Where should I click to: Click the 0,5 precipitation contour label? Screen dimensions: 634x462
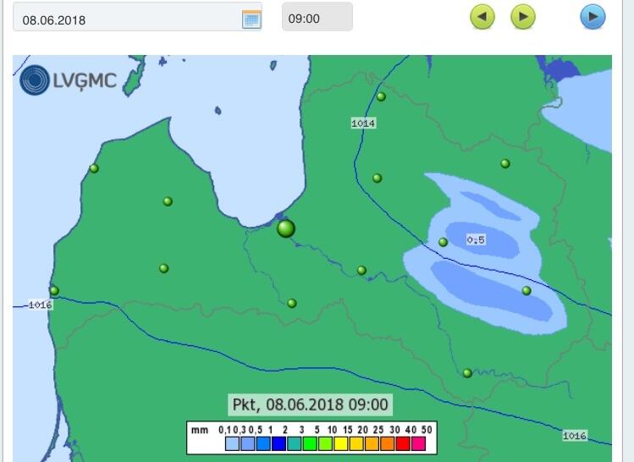tap(476, 240)
